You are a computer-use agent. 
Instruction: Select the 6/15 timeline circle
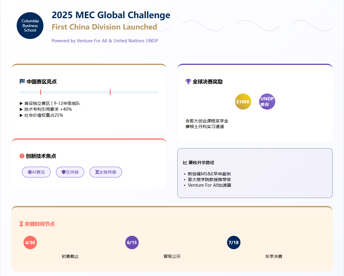[x=132, y=243]
